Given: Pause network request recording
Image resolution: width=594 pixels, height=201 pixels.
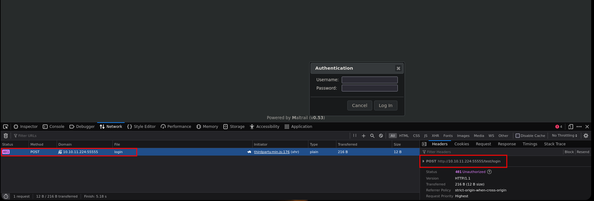Looking at the screenshot, I should point(355,136).
